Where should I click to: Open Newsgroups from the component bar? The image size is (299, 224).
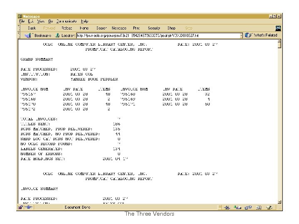[x=248, y=207]
